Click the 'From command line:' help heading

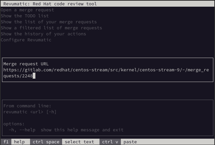(x=27, y=106)
